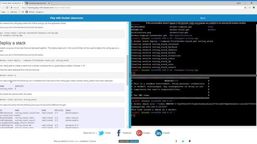The width and height of the screenshot is (257, 144).
Task: Click the Play with Docker classroom title
Action: (67, 18)
